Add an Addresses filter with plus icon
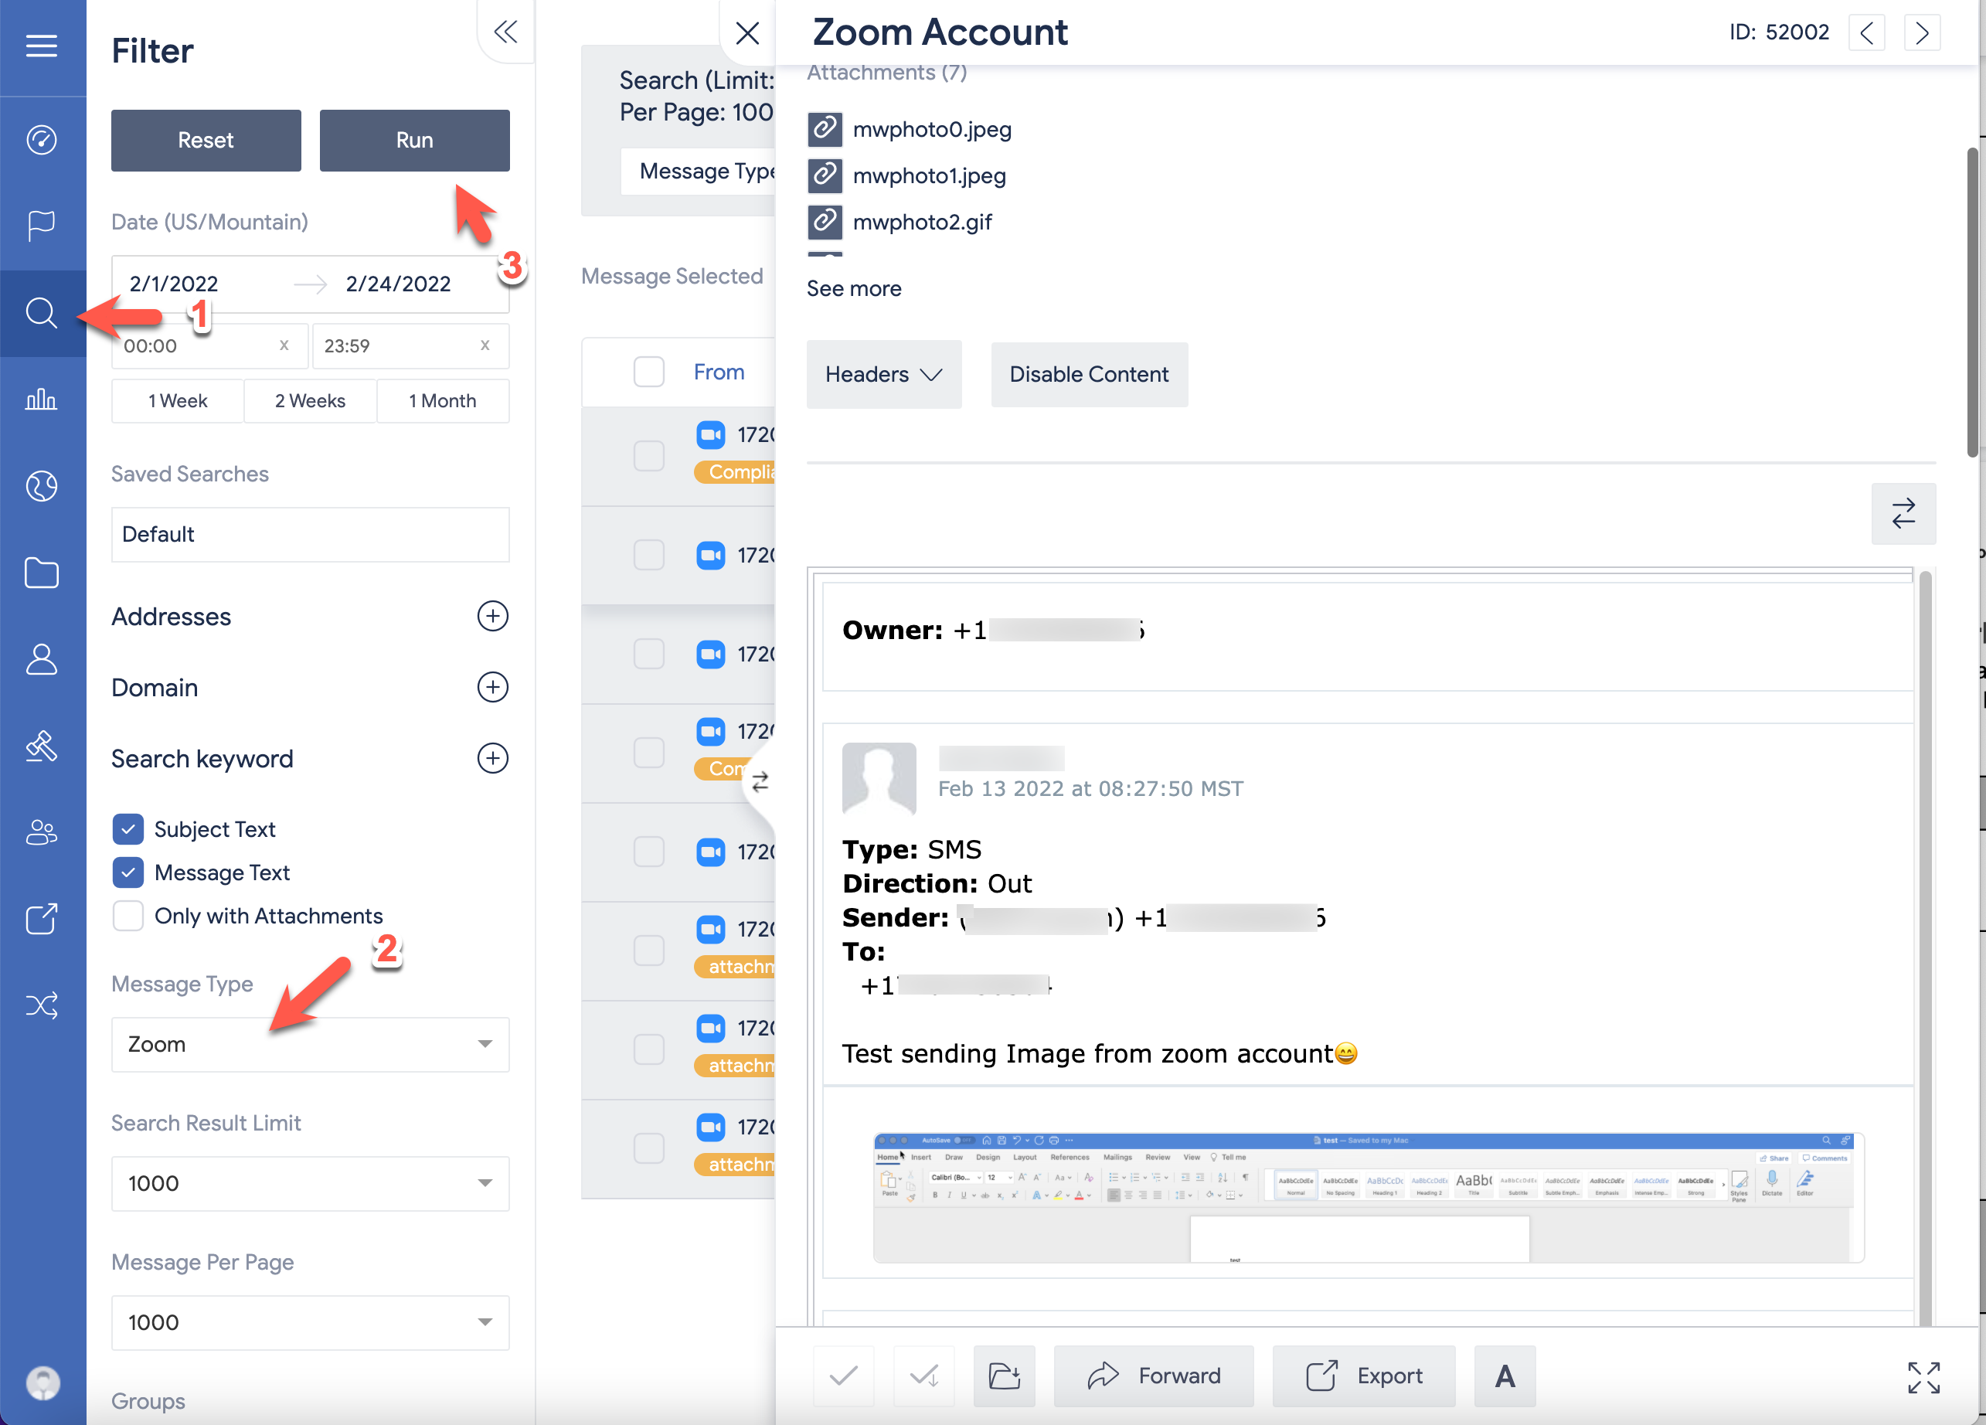This screenshot has height=1425, width=1986. click(x=492, y=616)
